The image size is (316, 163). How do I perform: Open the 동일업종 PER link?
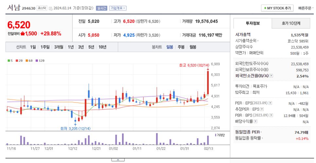(x=248, y=132)
